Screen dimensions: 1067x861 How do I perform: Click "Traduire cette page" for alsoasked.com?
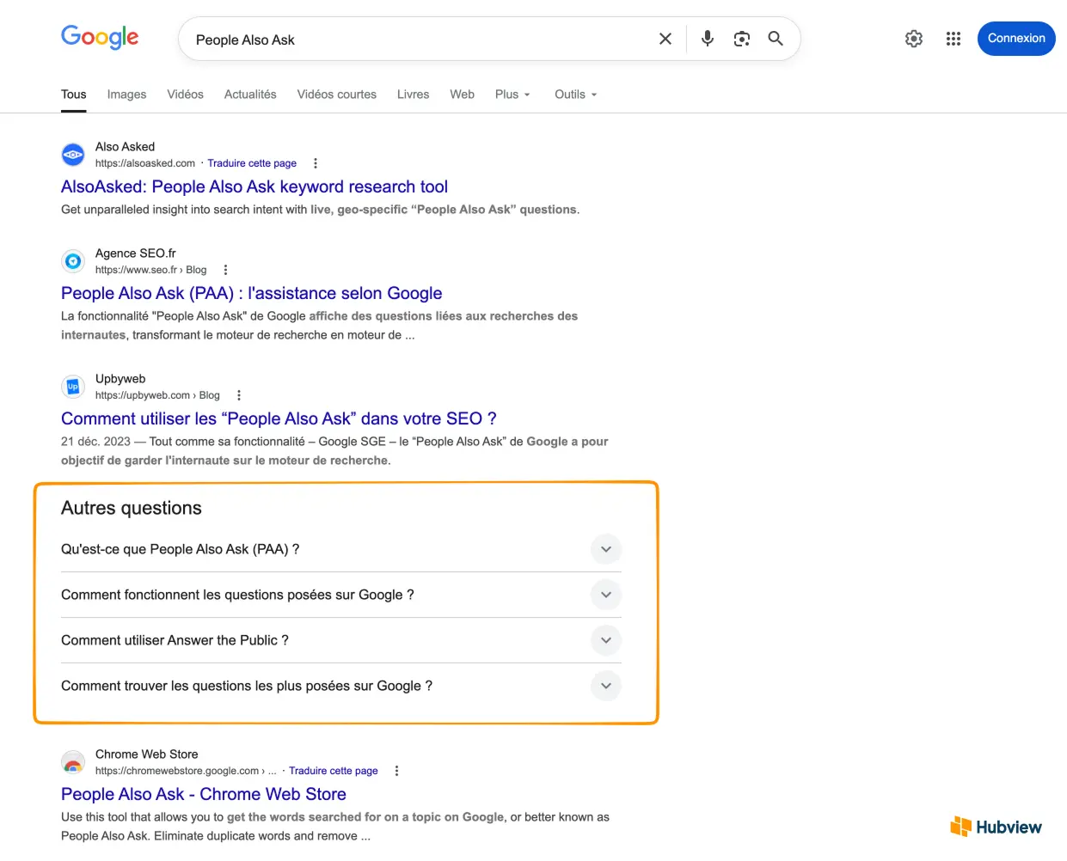252,163
